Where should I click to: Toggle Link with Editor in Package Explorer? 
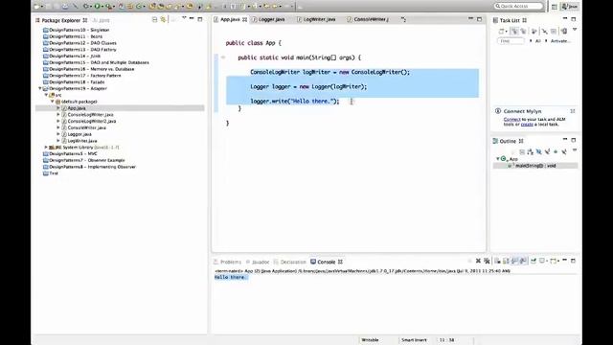click(x=164, y=19)
